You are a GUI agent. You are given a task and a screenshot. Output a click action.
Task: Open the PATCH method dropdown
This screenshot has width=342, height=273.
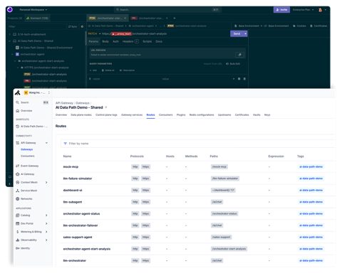[x=94, y=33]
